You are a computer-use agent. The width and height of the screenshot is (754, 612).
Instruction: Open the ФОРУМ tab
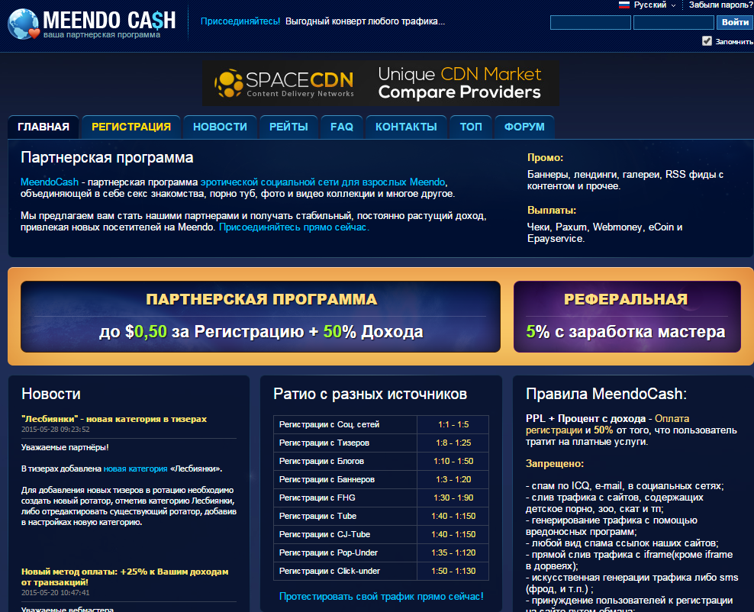[524, 127]
